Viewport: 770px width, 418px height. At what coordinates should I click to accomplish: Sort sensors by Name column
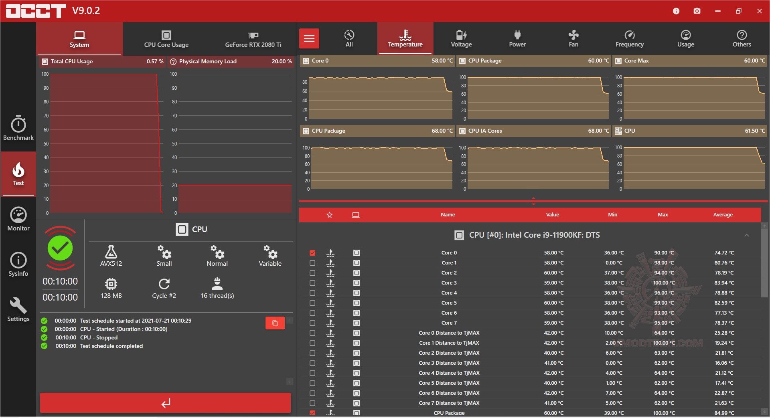448,215
